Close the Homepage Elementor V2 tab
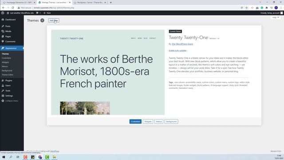284x160 pixels. (x=35, y=3)
